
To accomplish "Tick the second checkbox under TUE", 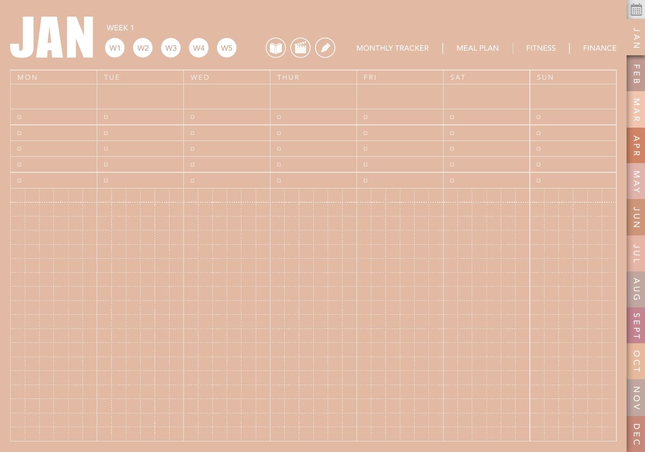I will tap(106, 133).
